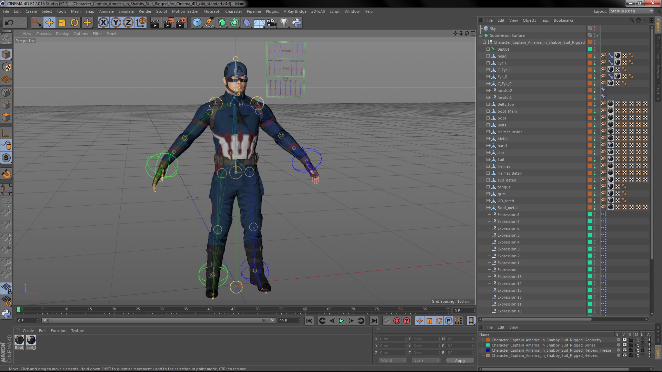Select the Live Selection tool
Viewport: 662px width, 372px height.
(x=36, y=23)
